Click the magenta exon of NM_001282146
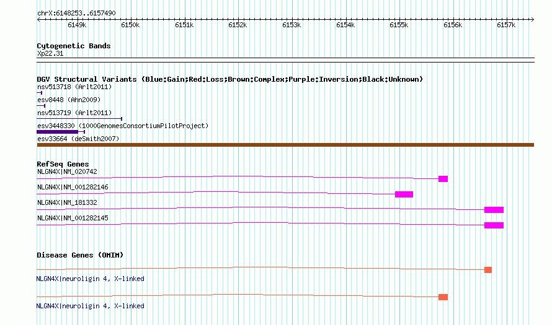The image size is (552, 325). (x=404, y=194)
